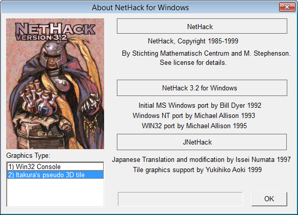Click the "Graphics Type:" label
The height and width of the screenshot is (215, 298).
pos(28,156)
